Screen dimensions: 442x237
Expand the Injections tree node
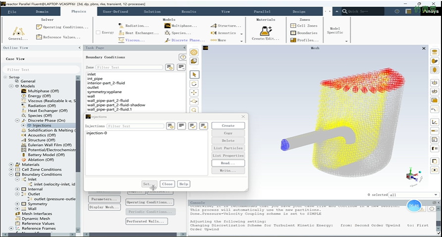tap(23, 125)
